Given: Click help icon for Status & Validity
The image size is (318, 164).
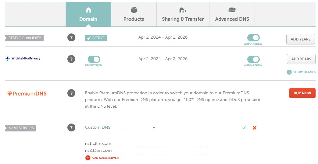Looking at the screenshot, I should [71, 38].
